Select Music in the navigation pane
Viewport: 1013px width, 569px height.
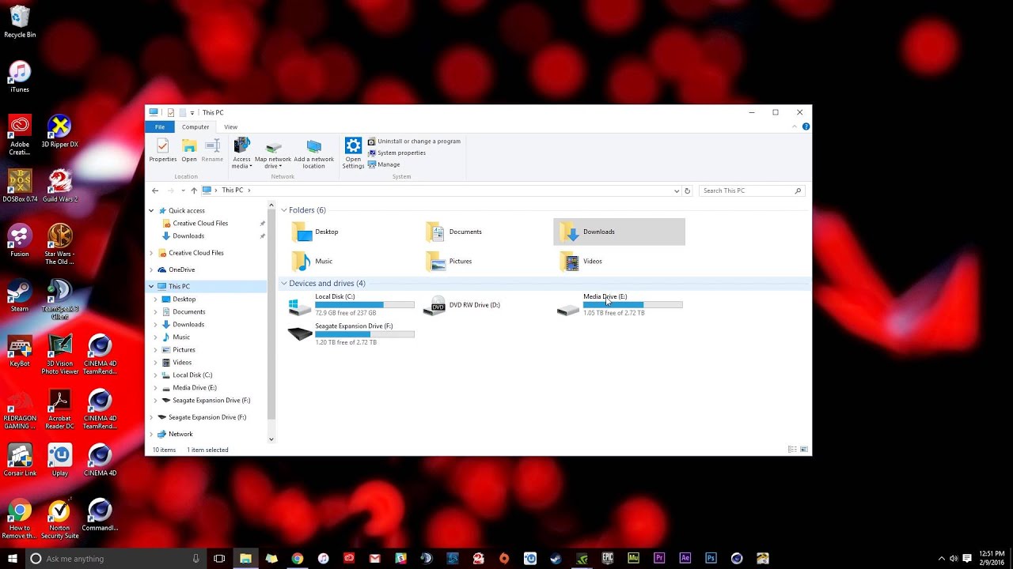click(181, 337)
